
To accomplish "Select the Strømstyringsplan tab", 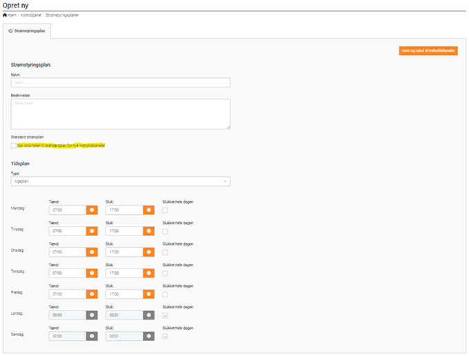I will click(28, 31).
